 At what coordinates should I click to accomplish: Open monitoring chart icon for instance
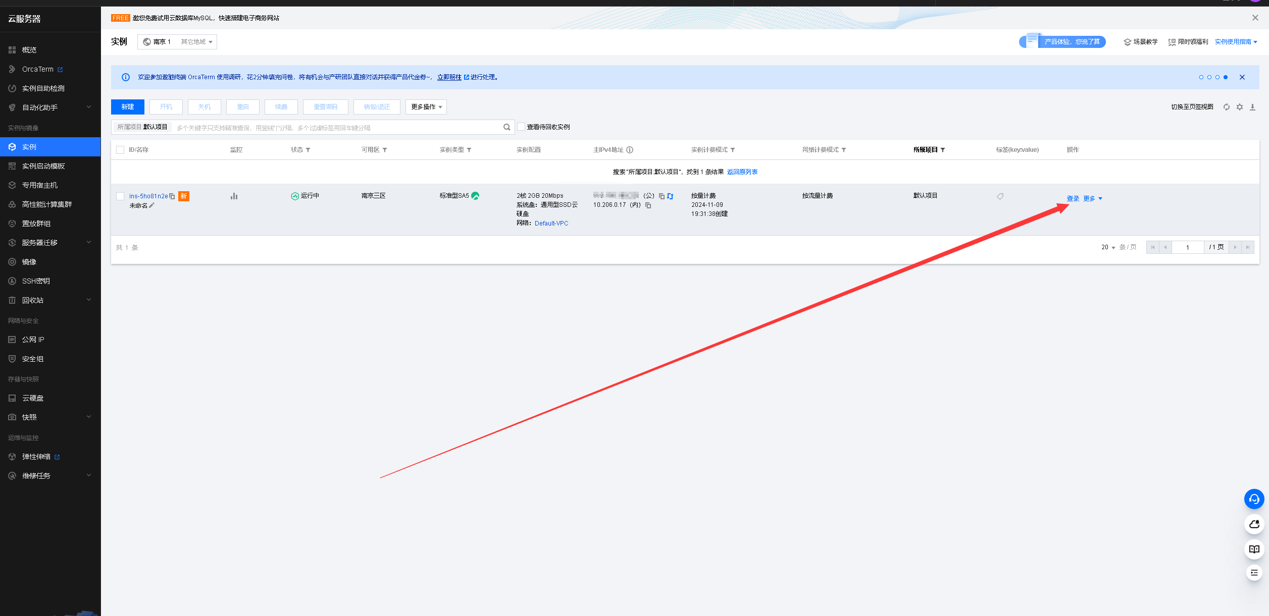[234, 196]
